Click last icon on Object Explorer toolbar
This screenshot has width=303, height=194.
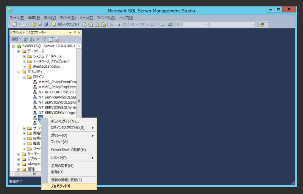point(57,39)
